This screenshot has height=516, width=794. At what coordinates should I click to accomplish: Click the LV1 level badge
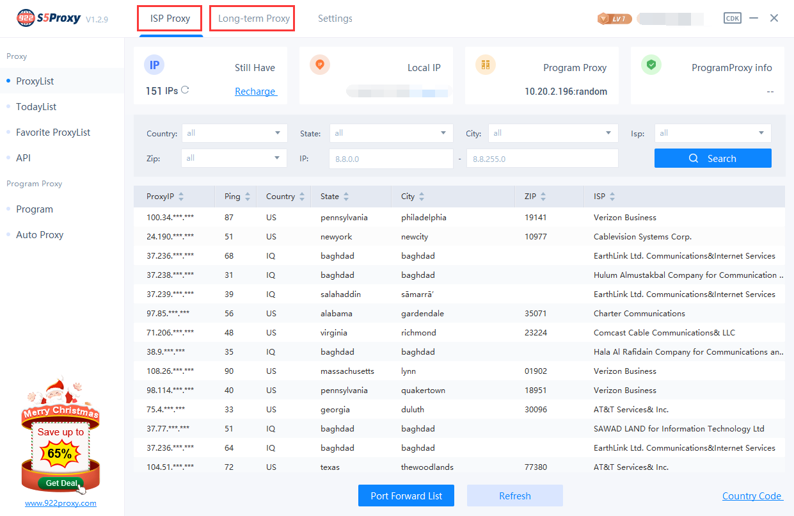coord(614,19)
